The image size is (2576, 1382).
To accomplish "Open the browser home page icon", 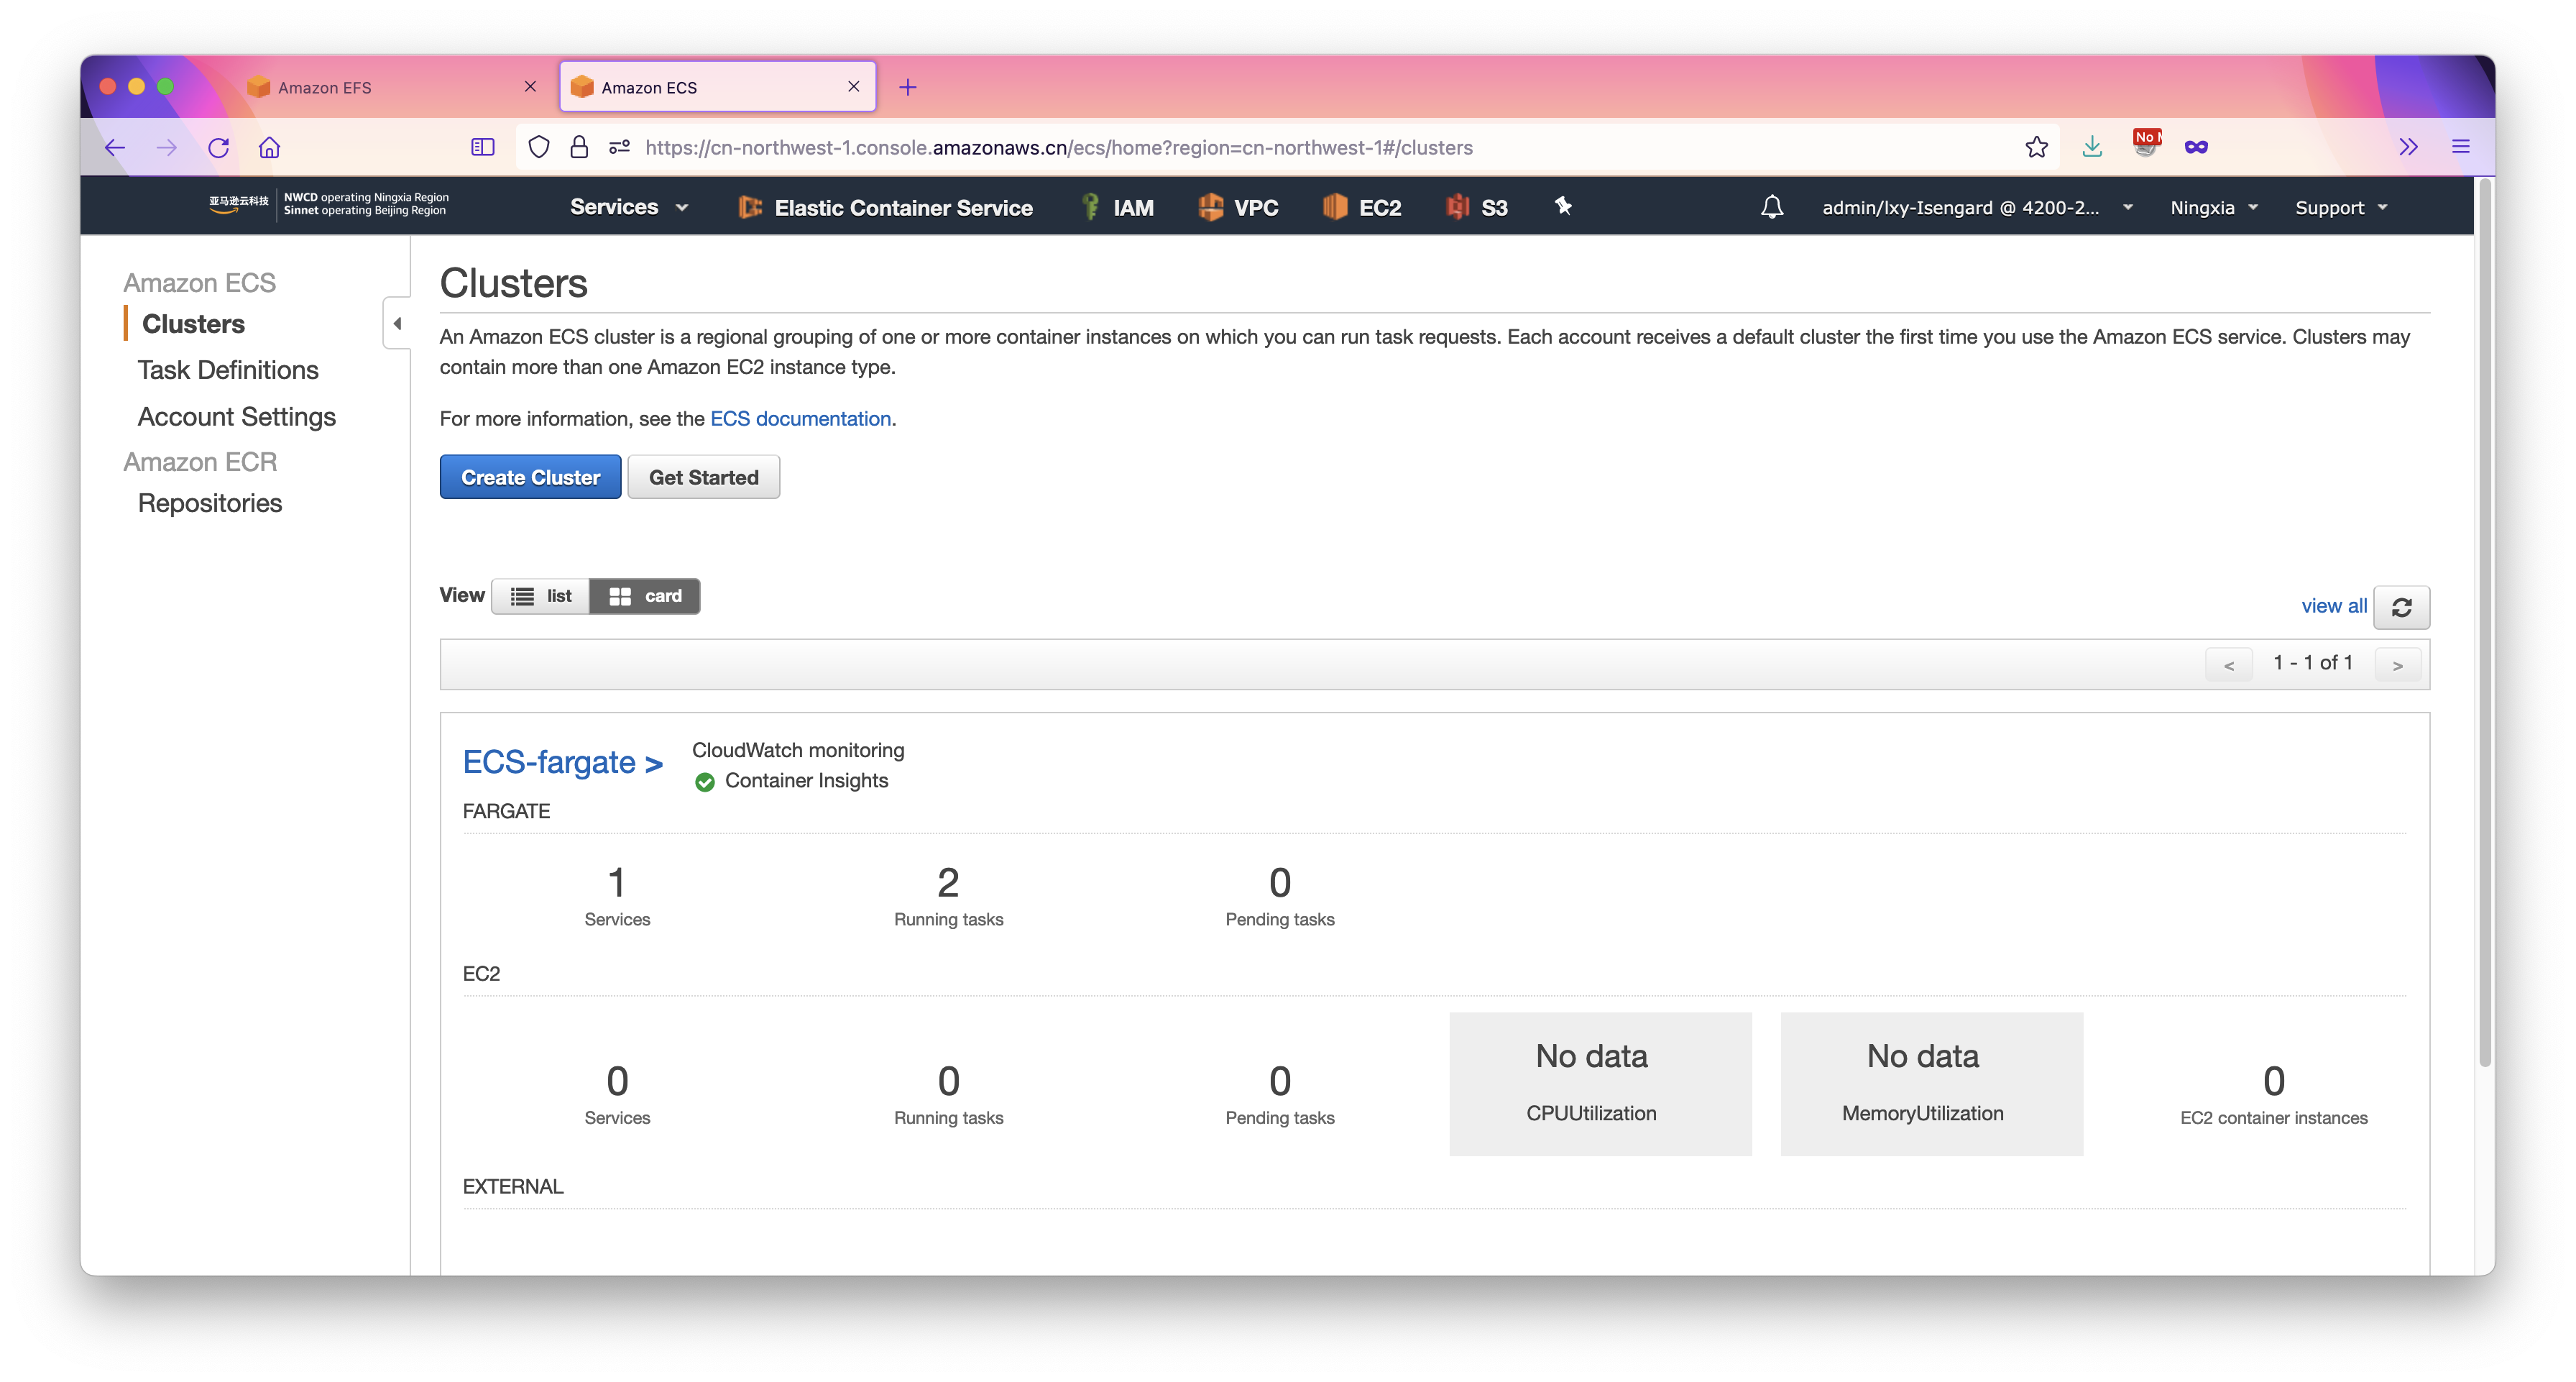I will click(x=269, y=147).
